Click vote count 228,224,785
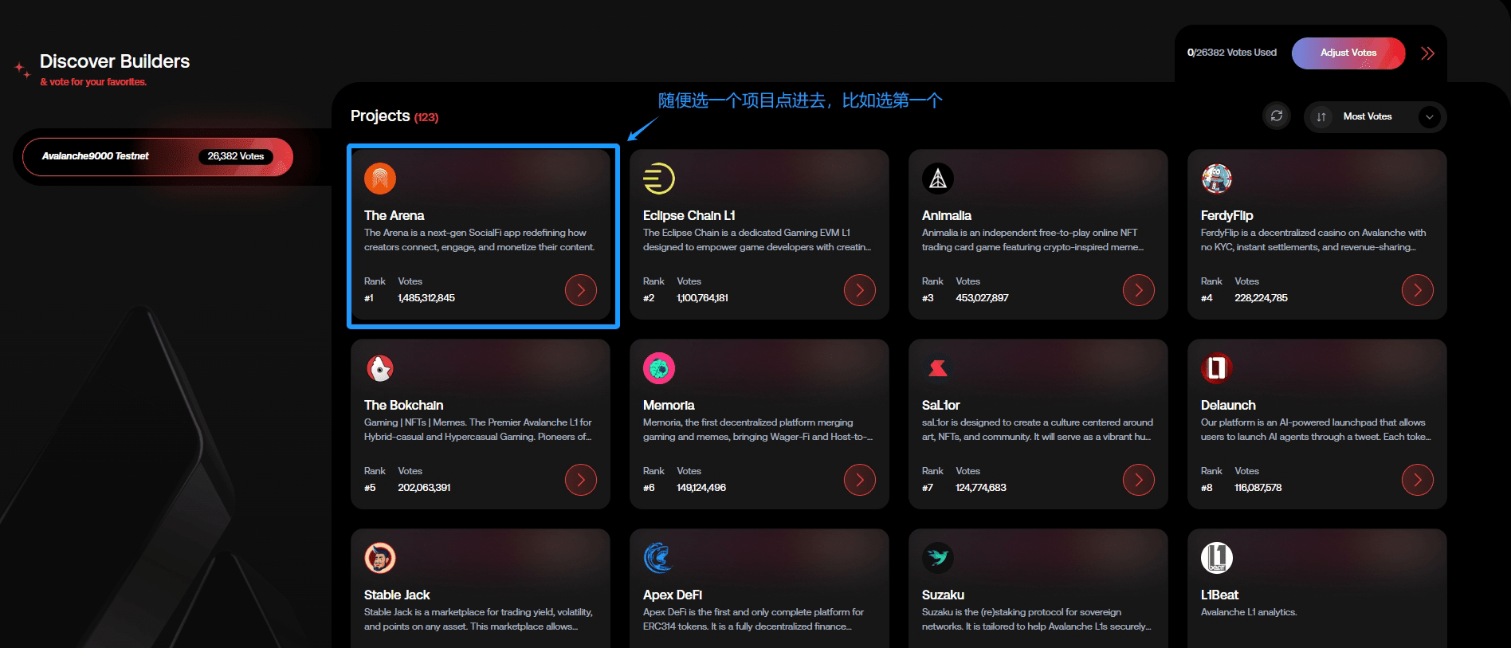The height and width of the screenshot is (648, 1511). pyautogui.click(x=1261, y=298)
